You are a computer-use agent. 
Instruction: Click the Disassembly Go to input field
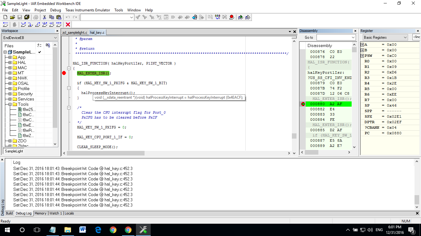[336, 37]
